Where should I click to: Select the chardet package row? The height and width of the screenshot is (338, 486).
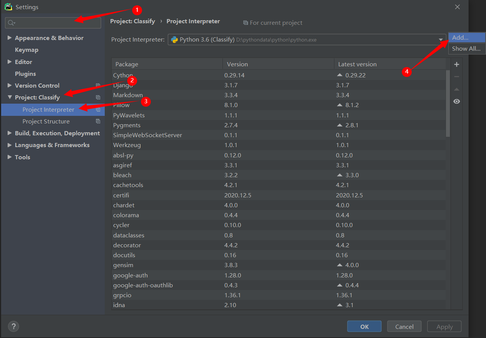click(x=278, y=205)
